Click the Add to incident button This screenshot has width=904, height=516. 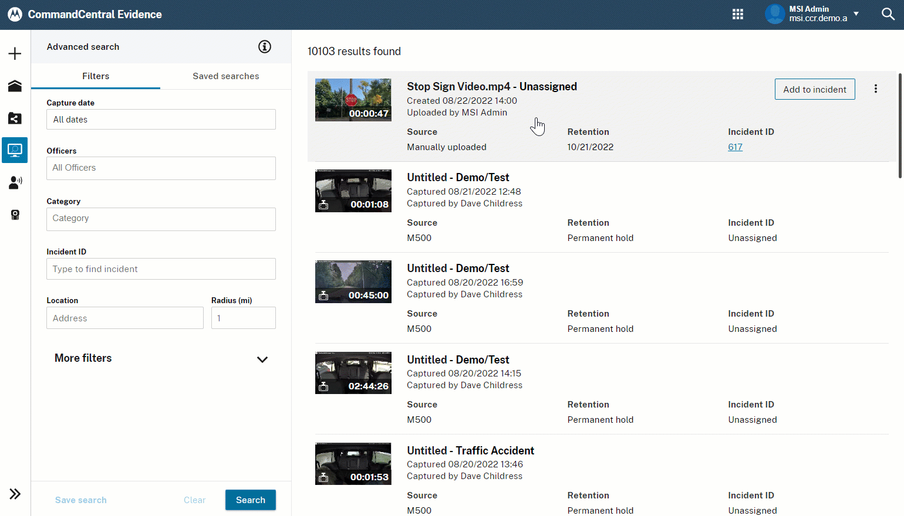814,90
